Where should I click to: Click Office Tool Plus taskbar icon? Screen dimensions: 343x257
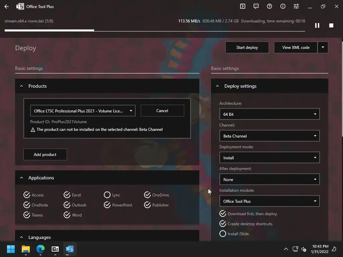70,249
